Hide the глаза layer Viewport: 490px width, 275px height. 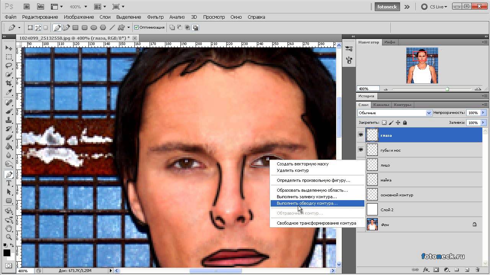point(361,135)
